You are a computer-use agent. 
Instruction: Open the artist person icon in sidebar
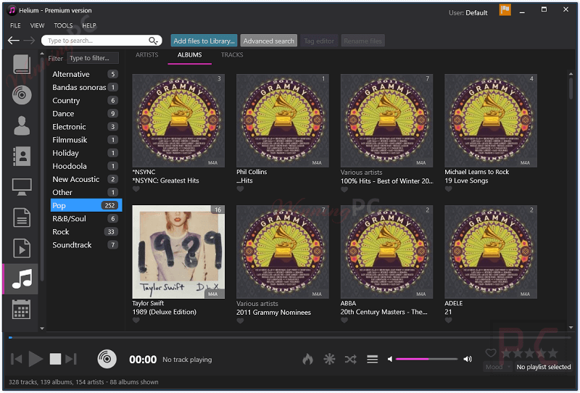tap(22, 125)
